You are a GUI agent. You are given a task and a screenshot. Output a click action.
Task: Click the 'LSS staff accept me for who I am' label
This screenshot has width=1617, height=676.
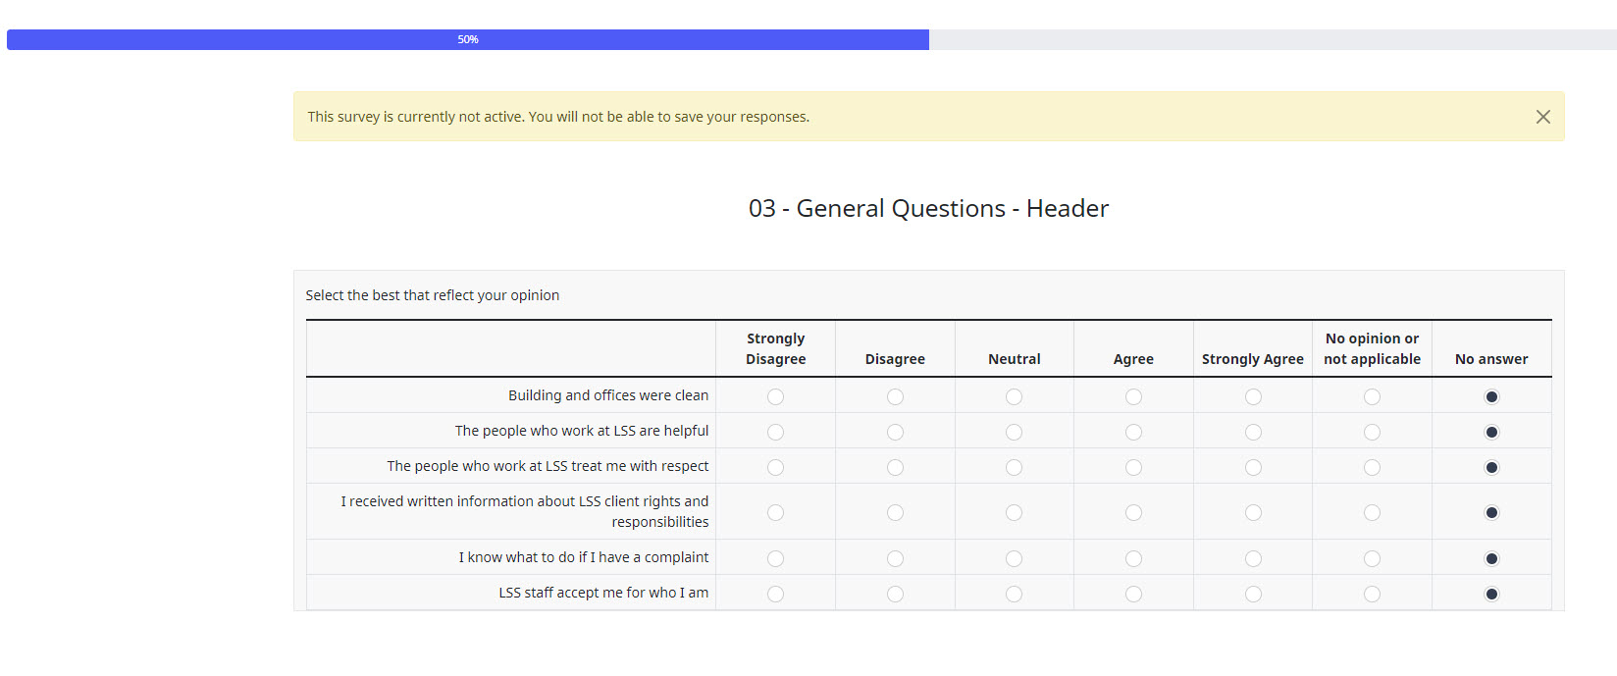click(x=602, y=593)
